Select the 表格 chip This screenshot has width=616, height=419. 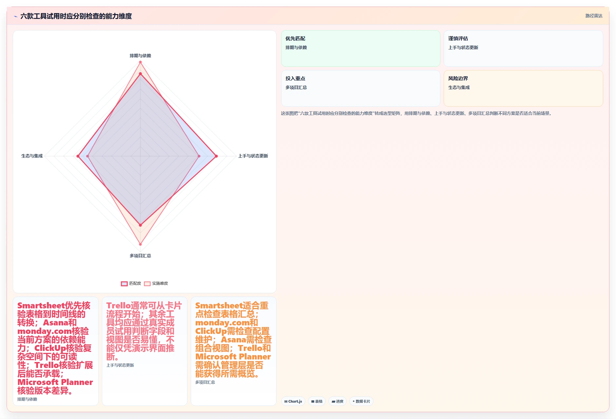tap(317, 401)
